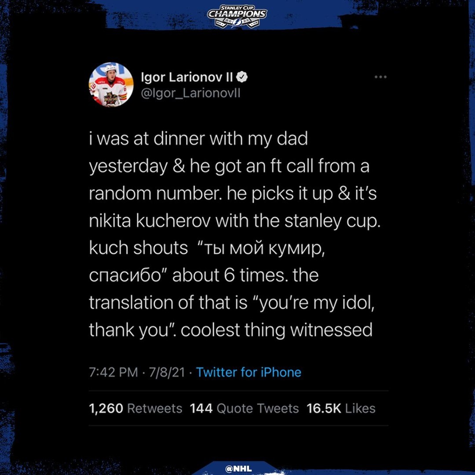Click the words "stanley cup" in the tweet body

[x=332, y=221]
